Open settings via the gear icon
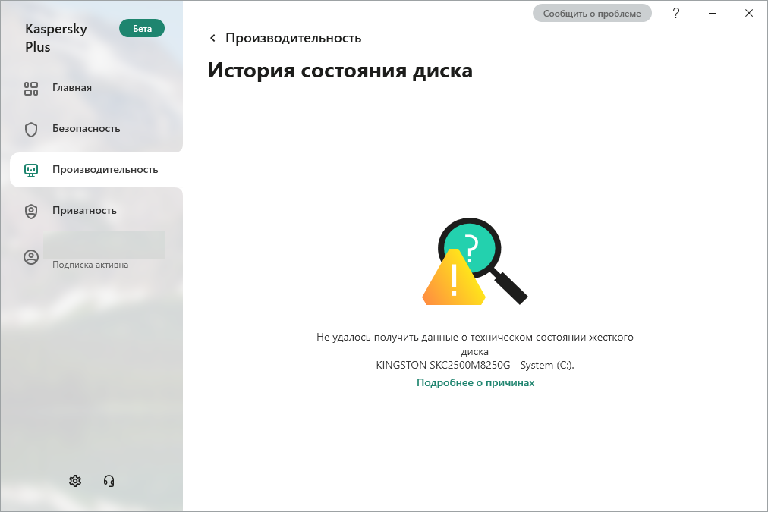This screenshot has width=768, height=512. click(75, 481)
